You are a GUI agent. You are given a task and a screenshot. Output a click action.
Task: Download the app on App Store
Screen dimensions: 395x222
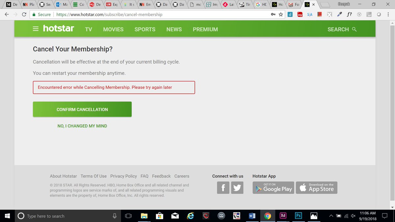point(317,187)
